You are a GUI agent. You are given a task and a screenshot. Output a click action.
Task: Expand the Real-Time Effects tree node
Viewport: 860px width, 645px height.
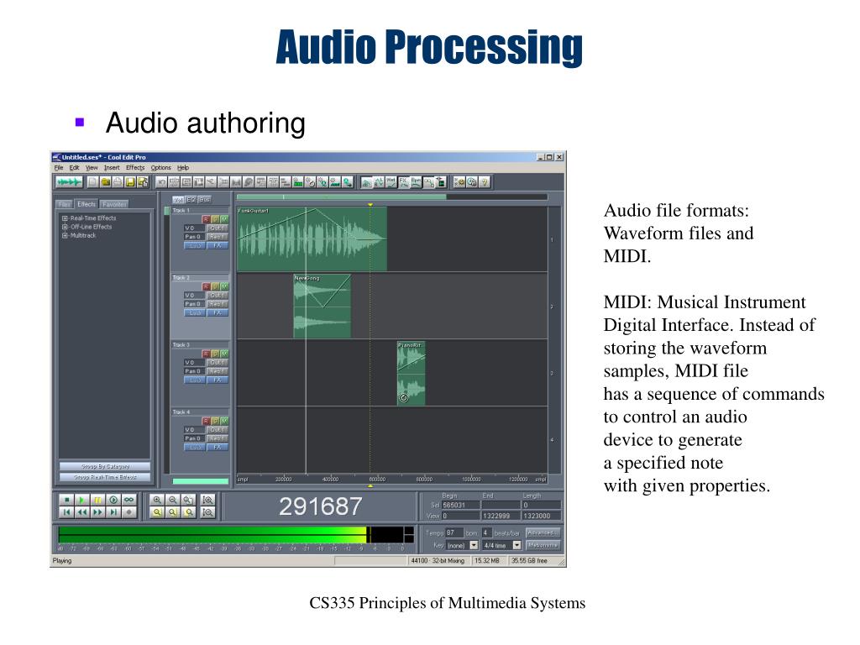click(x=65, y=218)
